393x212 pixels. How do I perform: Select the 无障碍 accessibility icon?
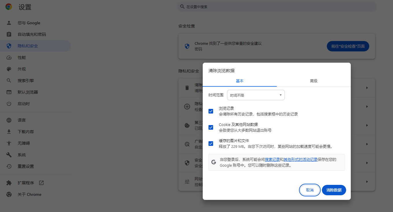[x=9, y=143]
